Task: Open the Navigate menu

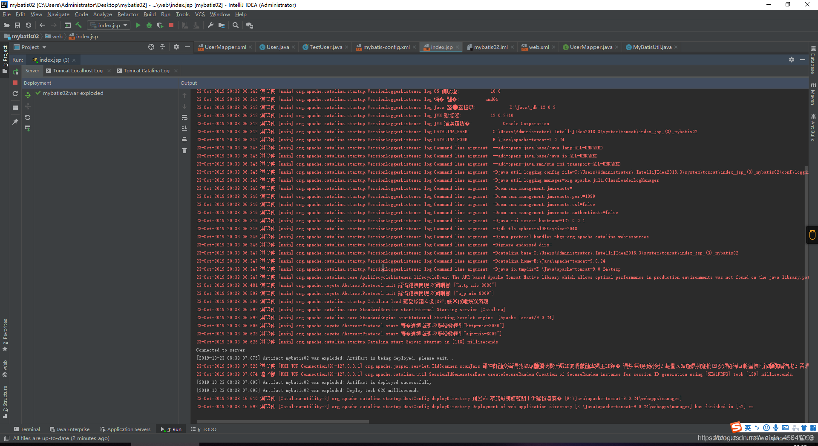Action: pos(58,14)
